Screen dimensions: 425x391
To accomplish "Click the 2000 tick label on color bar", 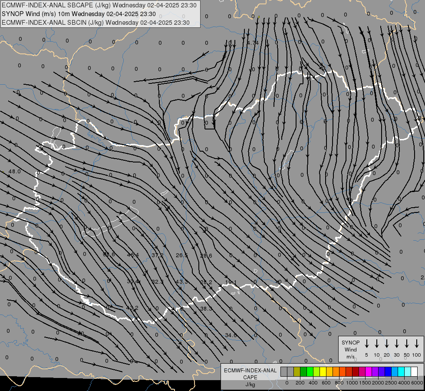I will pyautogui.click(x=378, y=383).
